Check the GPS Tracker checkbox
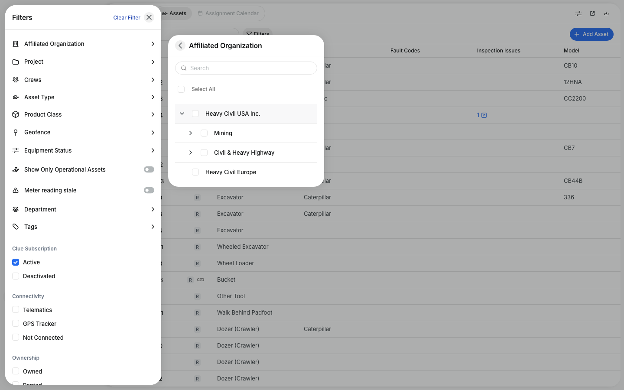The width and height of the screenshot is (624, 390). pos(16,324)
